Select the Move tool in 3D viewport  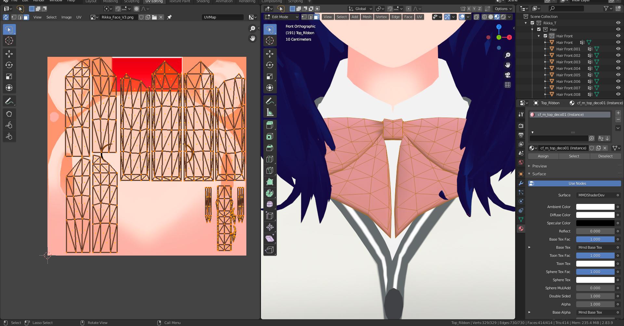pos(270,54)
